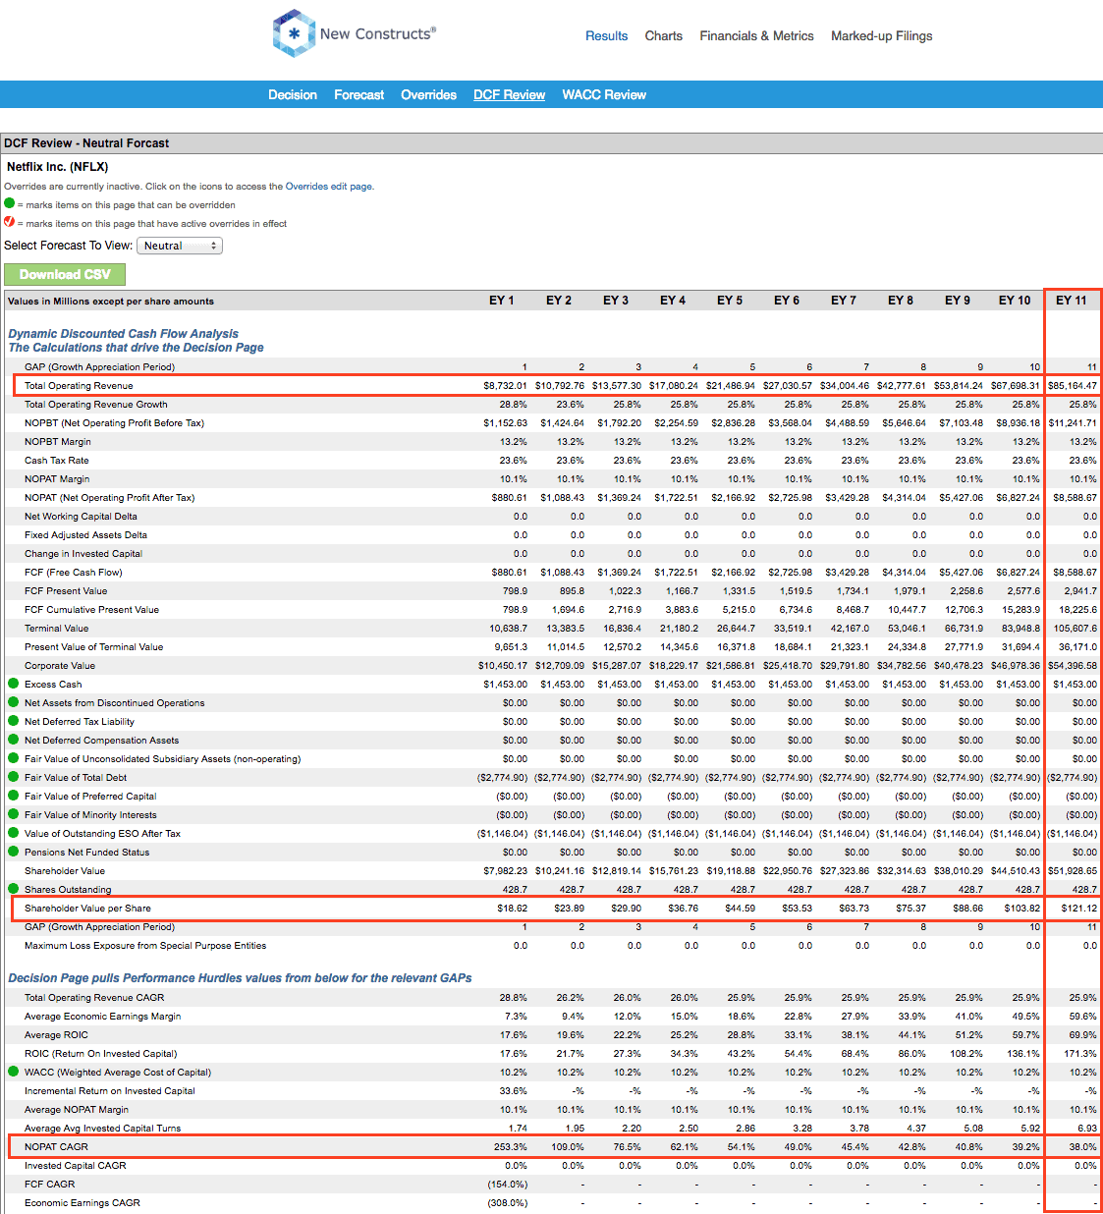
Task: Click the "$51,928.65" shareholder value cell
Action: pos(1073,871)
